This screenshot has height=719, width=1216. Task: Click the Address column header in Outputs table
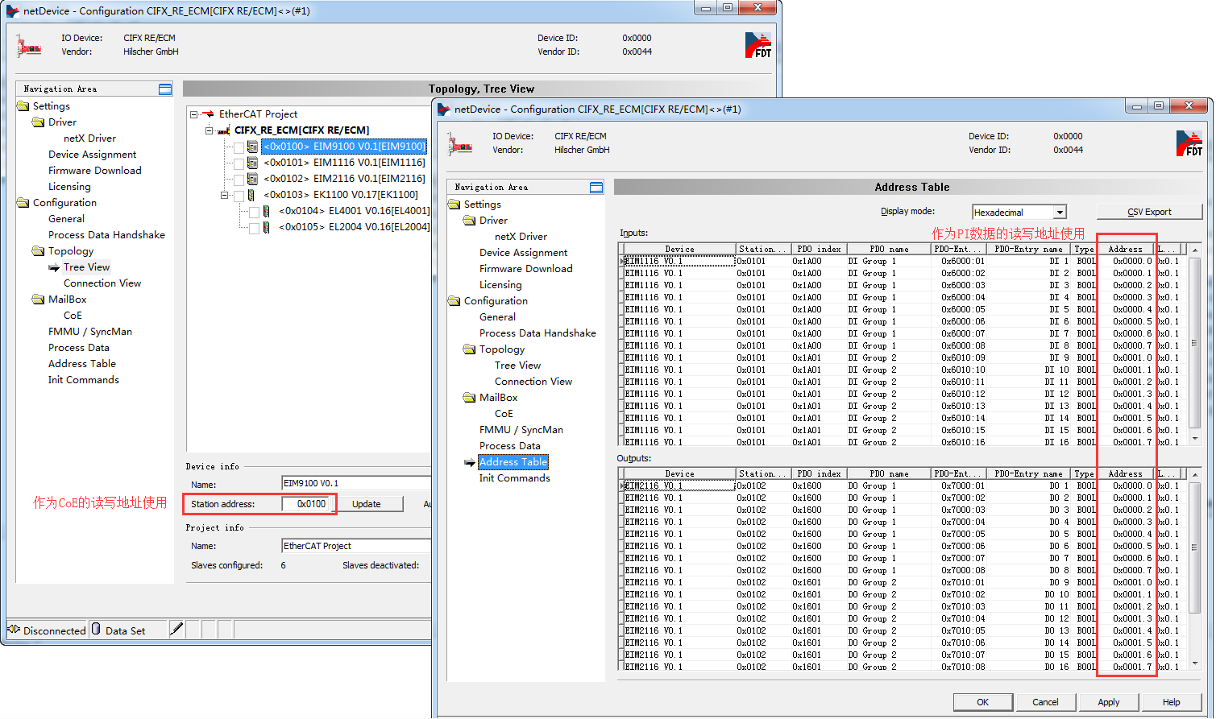click(x=1125, y=474)
